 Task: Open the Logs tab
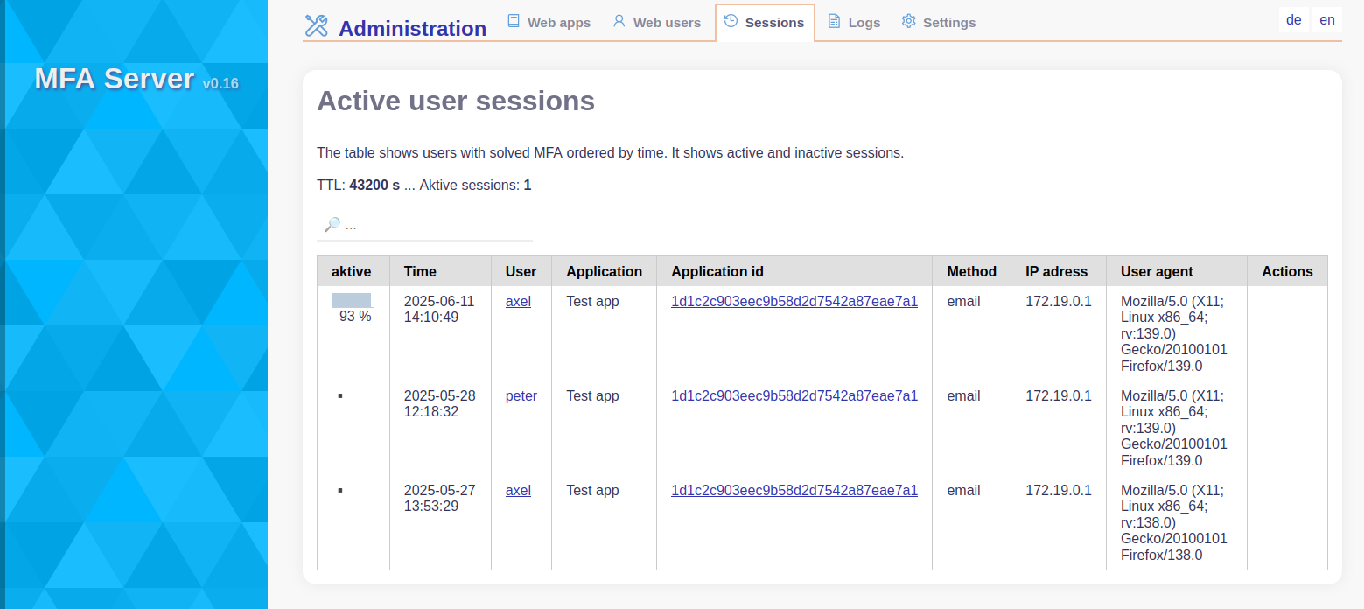coord(854,23)
